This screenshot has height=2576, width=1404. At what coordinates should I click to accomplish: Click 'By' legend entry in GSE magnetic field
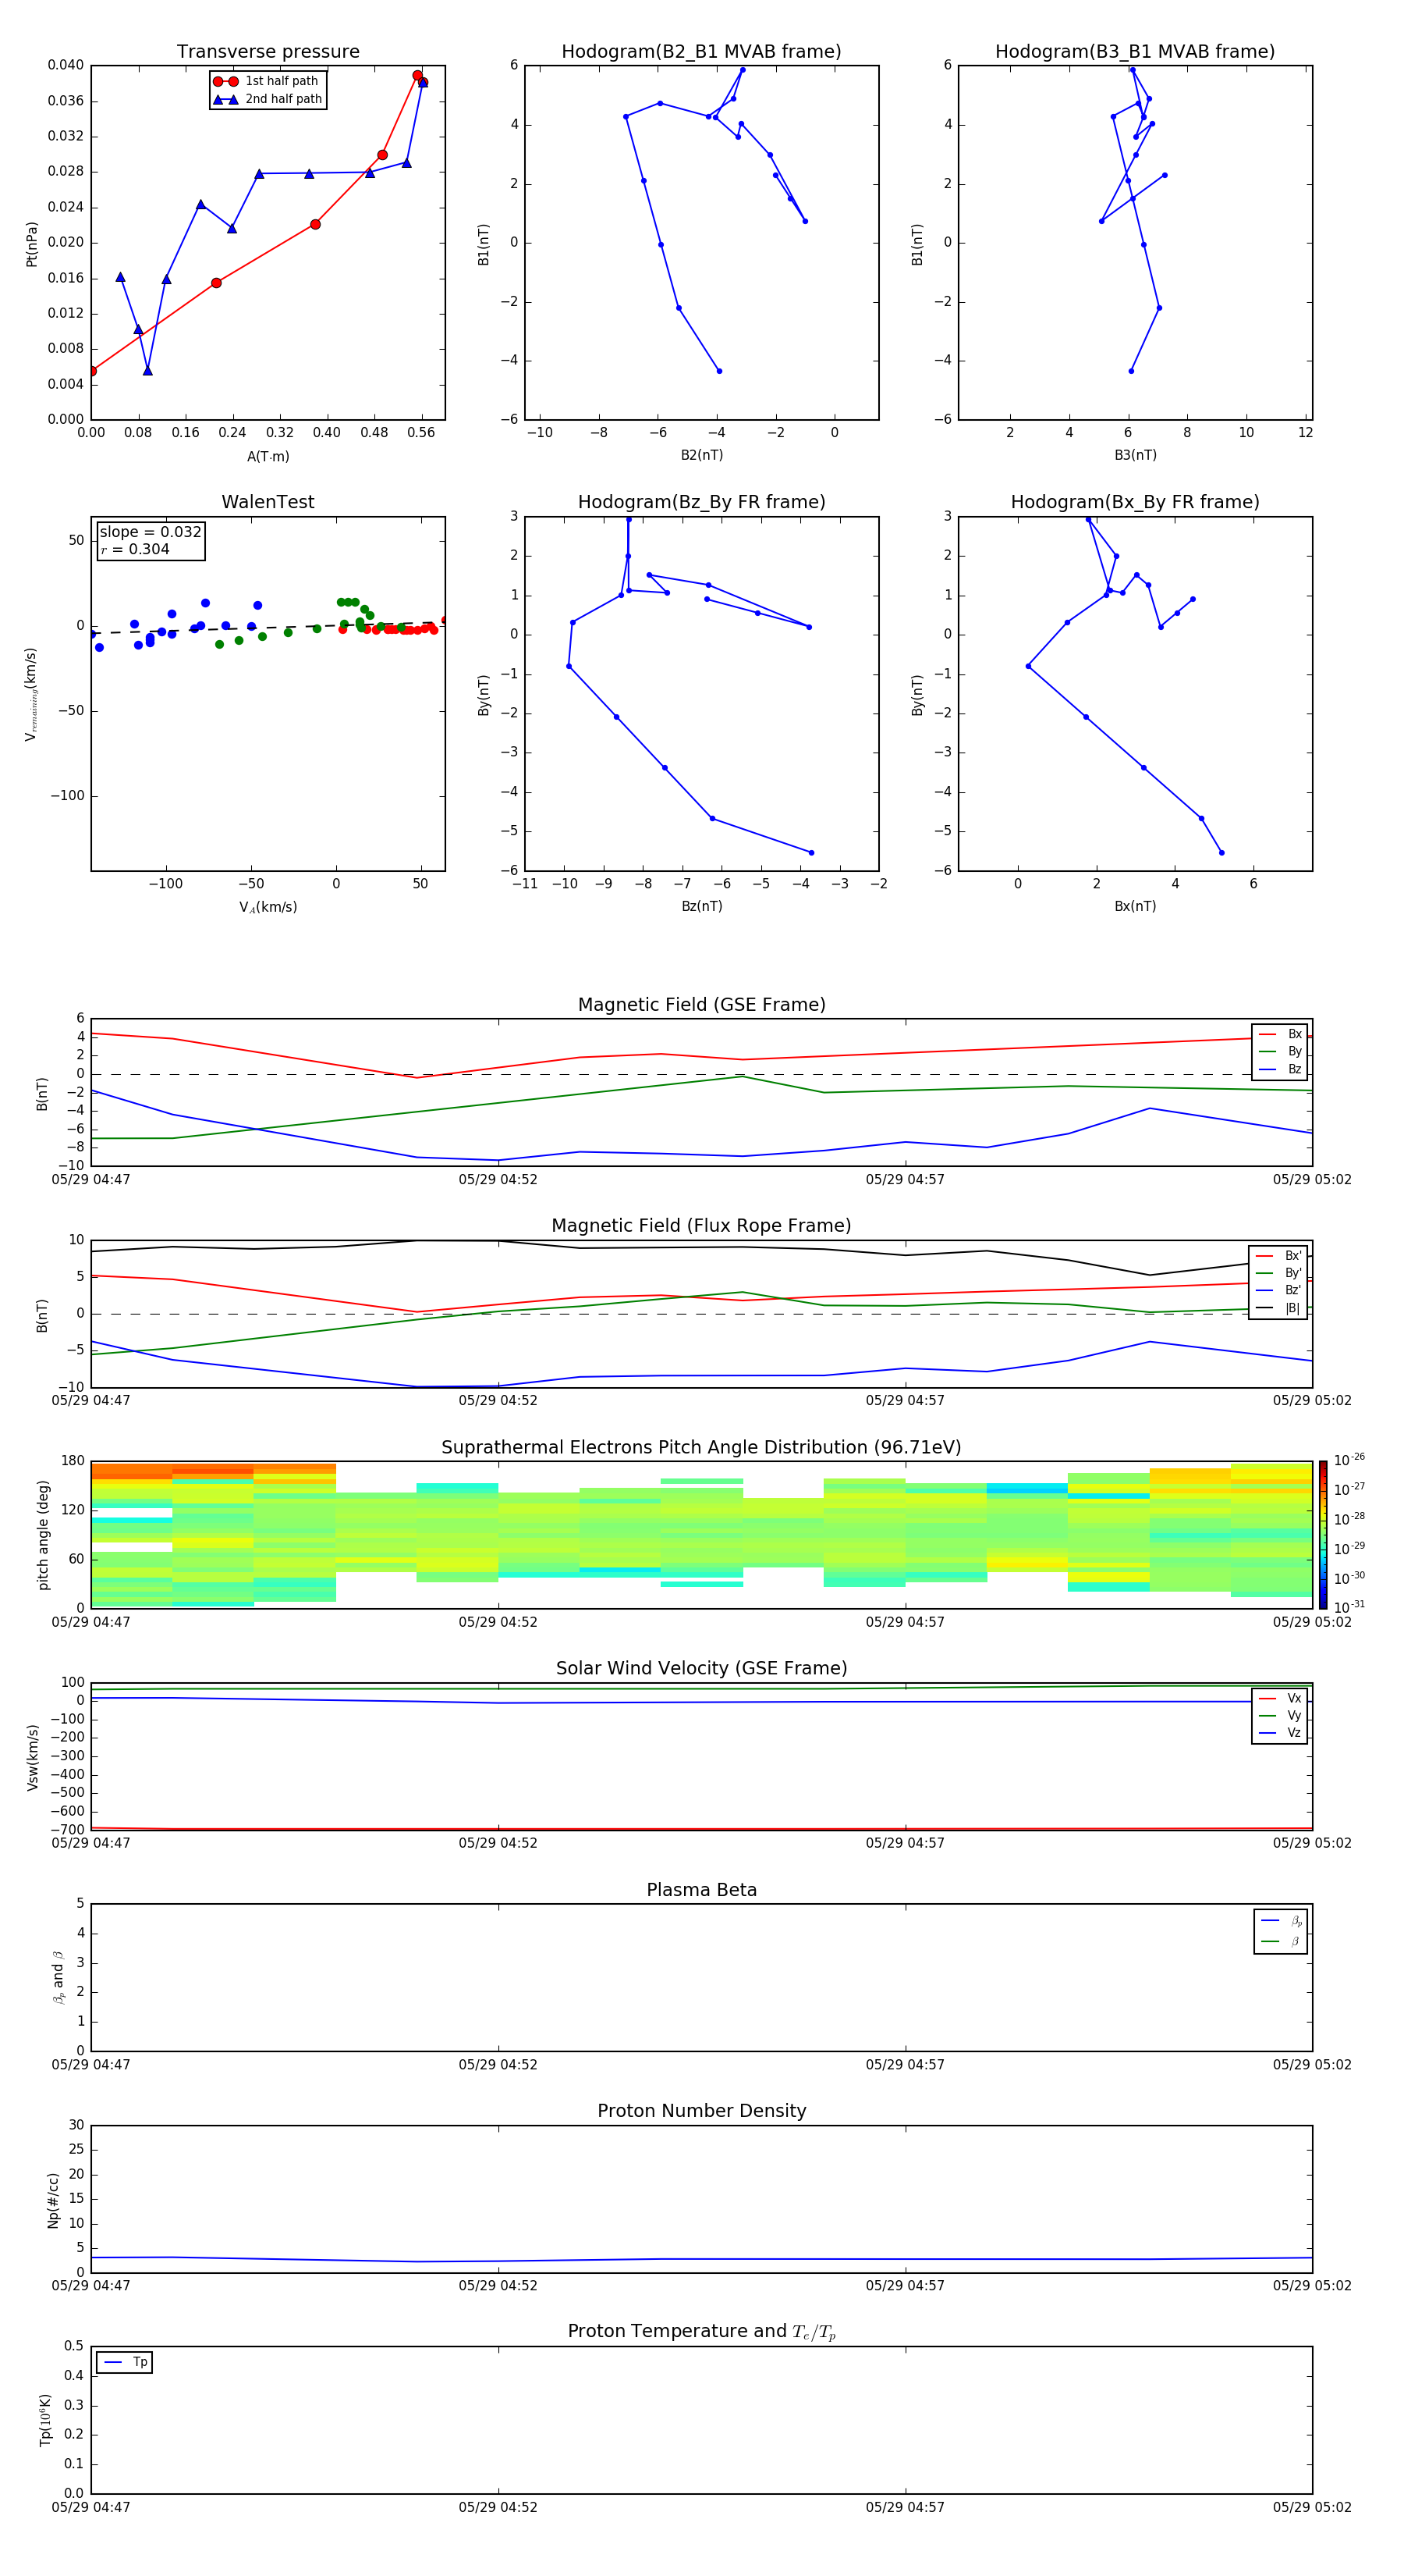1280,1052
